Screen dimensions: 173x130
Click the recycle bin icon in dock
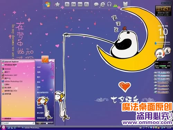125,4
